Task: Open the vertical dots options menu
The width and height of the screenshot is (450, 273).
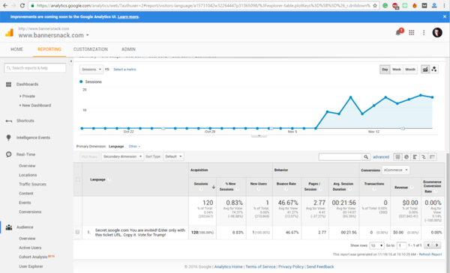Action: click(x=424, y=33)
